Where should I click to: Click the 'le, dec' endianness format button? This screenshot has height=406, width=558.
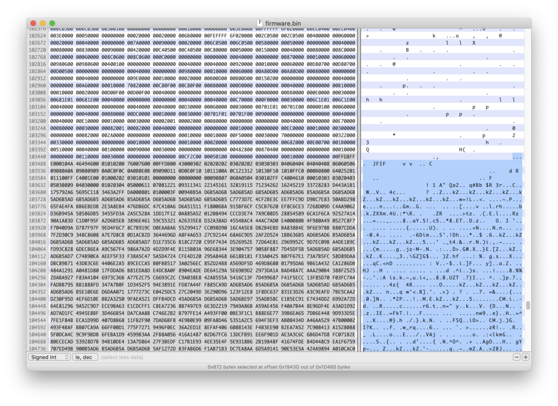(x=85, y=357)
